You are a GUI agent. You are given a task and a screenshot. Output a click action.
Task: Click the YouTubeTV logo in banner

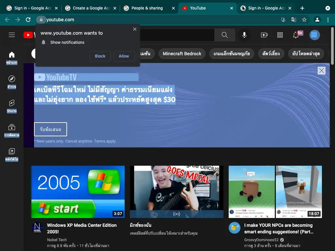pos(55,77)
